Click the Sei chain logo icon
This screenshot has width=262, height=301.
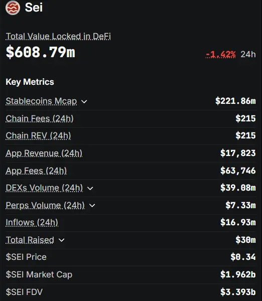pos(13,8)
